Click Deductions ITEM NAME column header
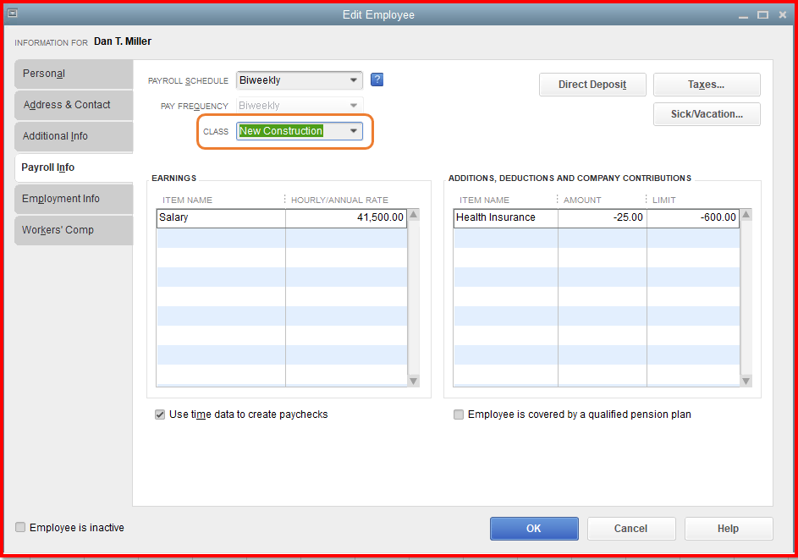Image resolution: width=798 pixels, height=560 pixels. tap(484, 200)
